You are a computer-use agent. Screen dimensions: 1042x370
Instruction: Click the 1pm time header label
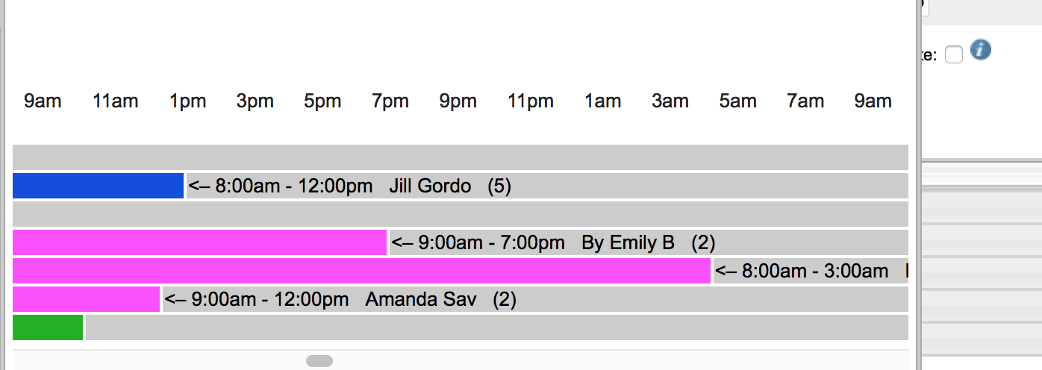point(187,101)
